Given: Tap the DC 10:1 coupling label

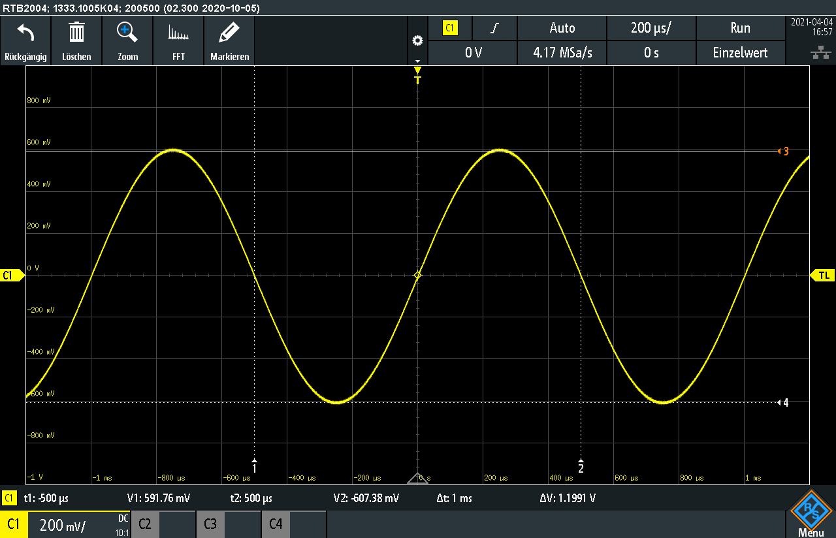Looking at the screenshot, I should [x=123, y=524].
